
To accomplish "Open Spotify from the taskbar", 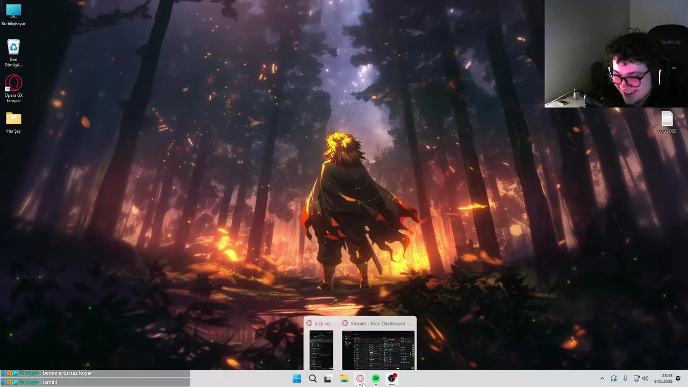I will [376, 379].
